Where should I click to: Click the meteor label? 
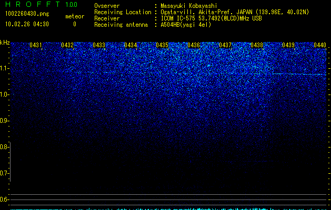coord(75,16)
